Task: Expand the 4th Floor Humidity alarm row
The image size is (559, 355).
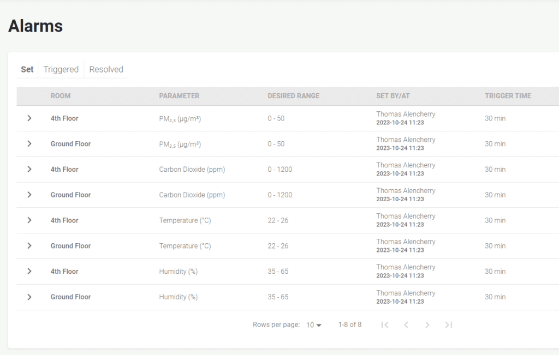Action: (29, 272)
